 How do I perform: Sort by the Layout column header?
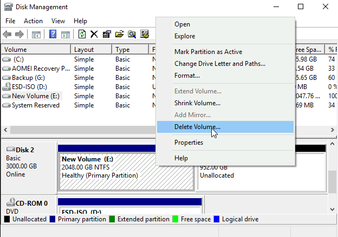pos(91,50)
